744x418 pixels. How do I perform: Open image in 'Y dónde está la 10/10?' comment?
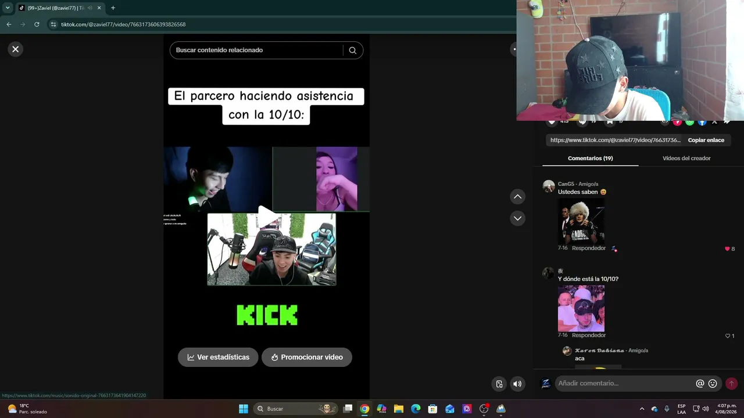[x=581, y=308]
